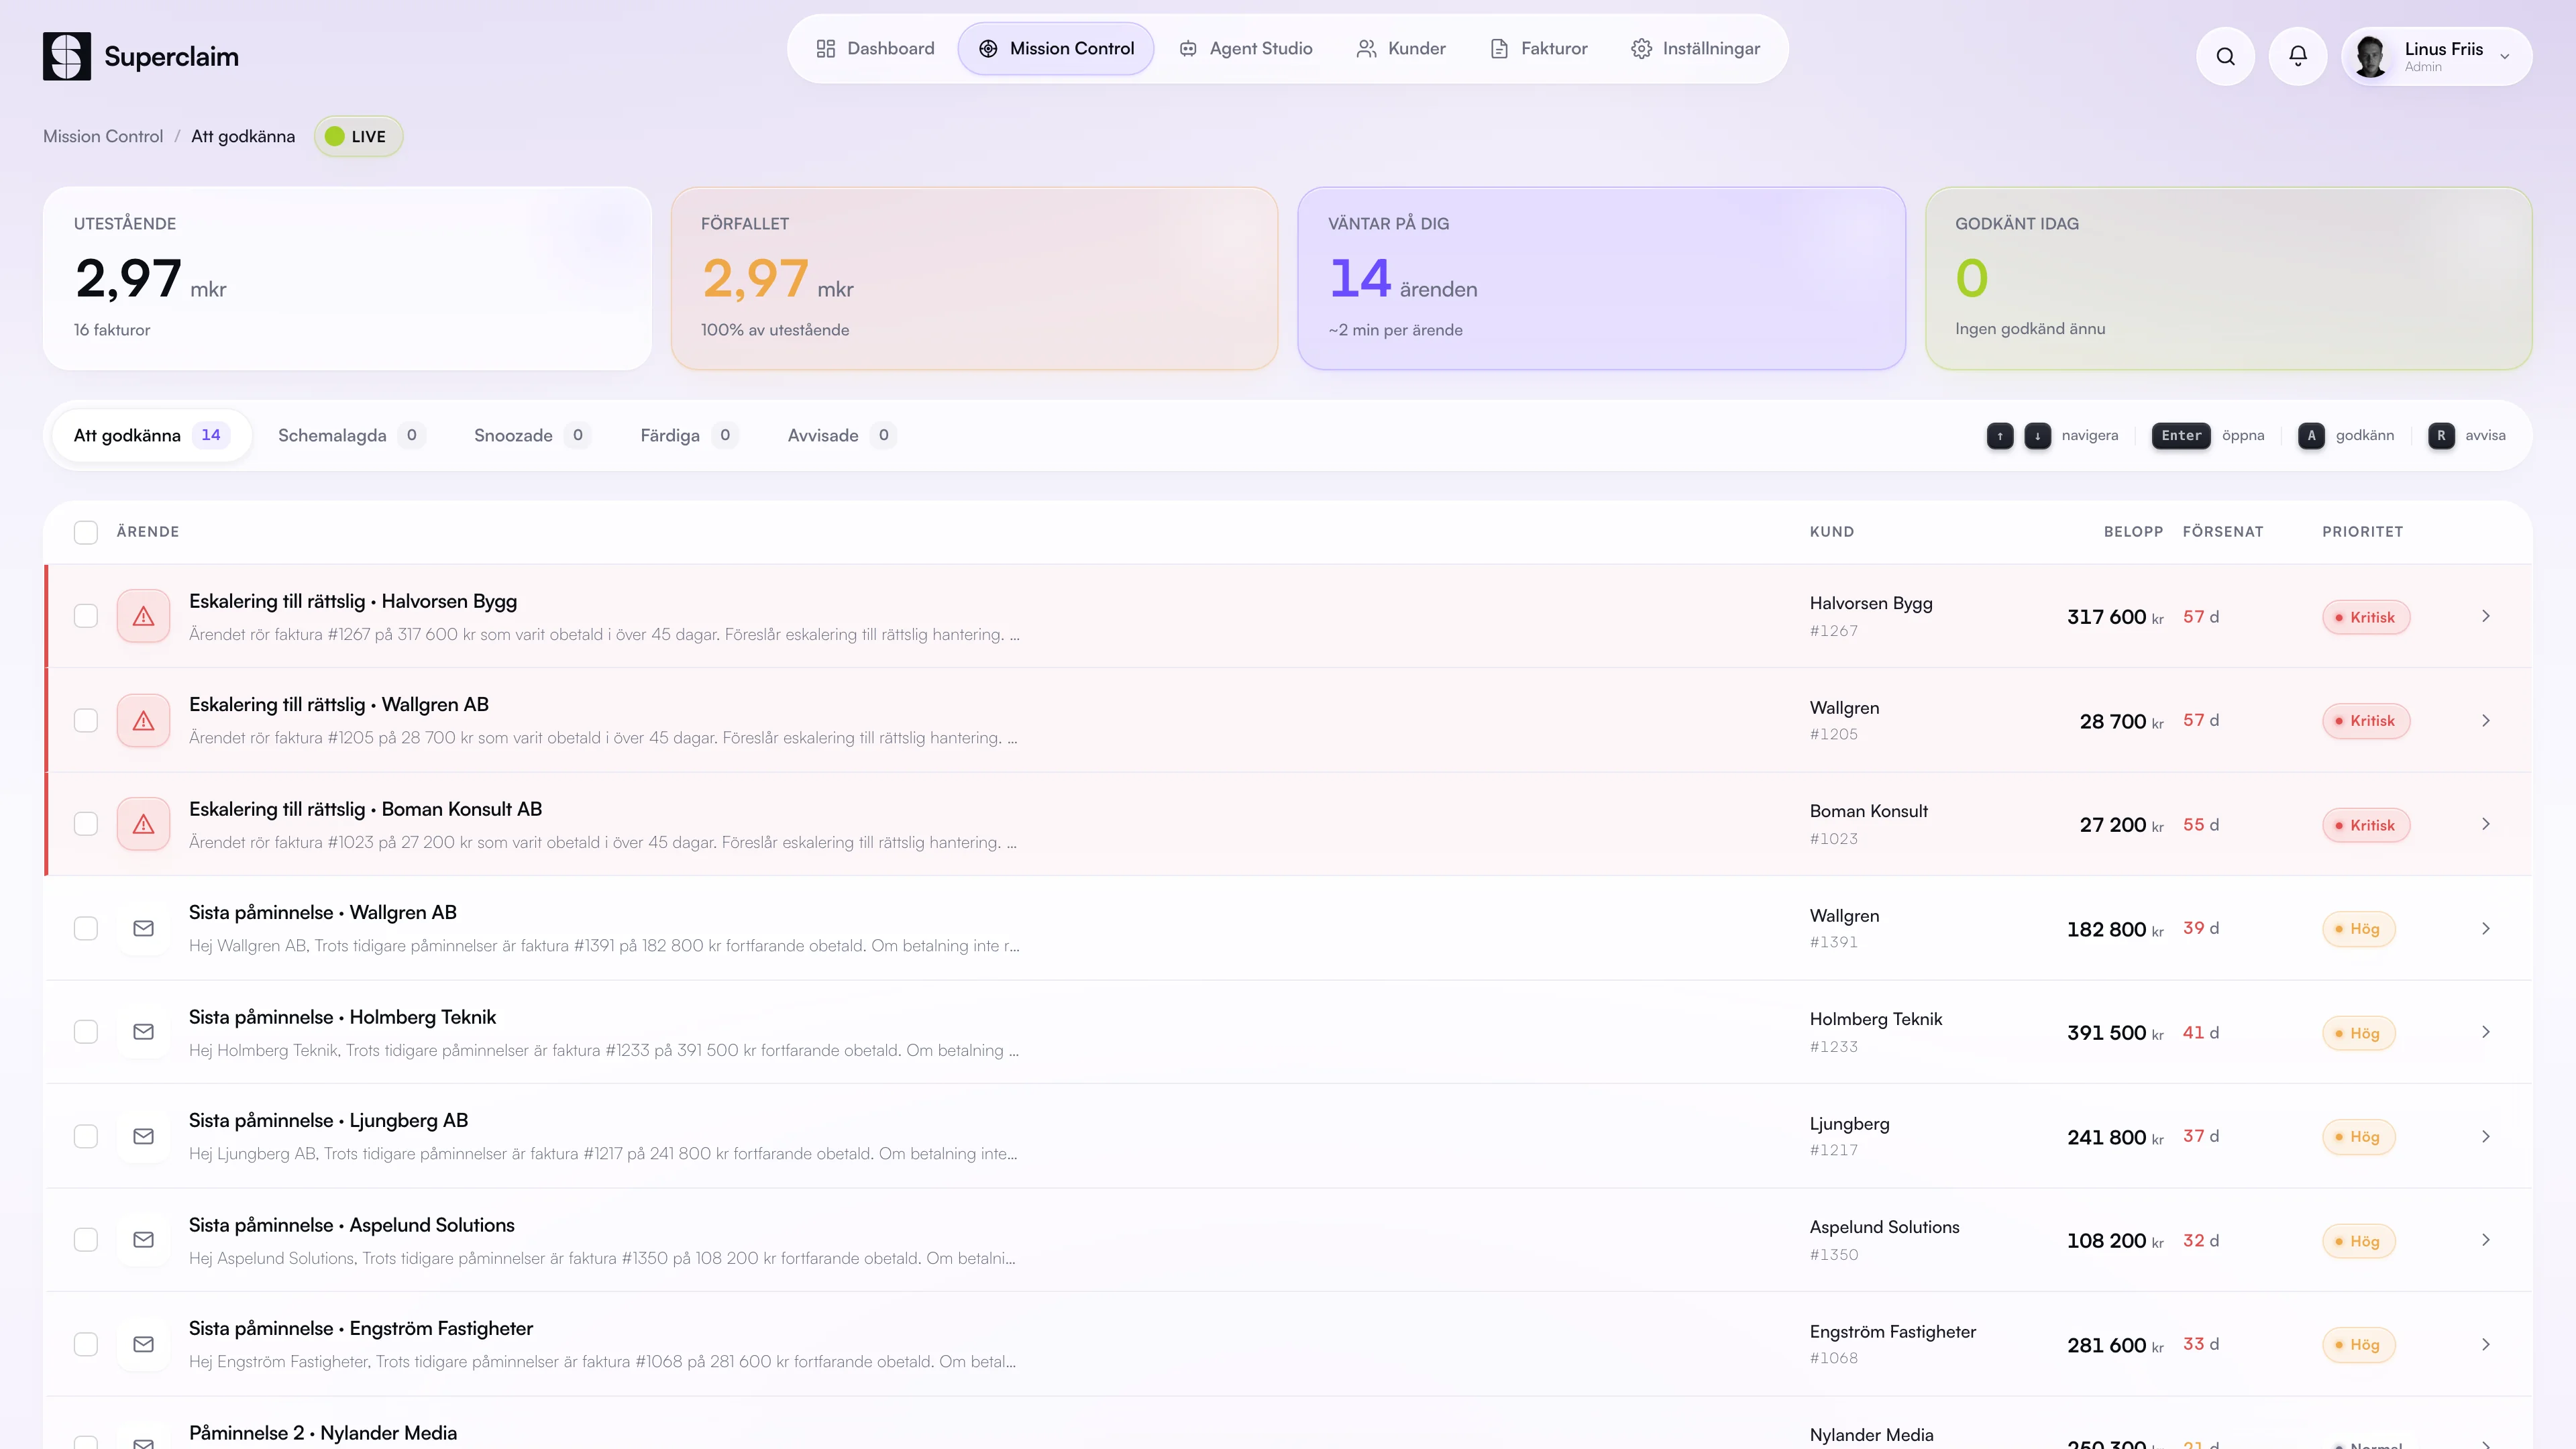The height and width of the screenshot is (1449, 2576).
Task: Expand the Engström Fastigheter row chevron
Action: click(x=2486, y=1344)
